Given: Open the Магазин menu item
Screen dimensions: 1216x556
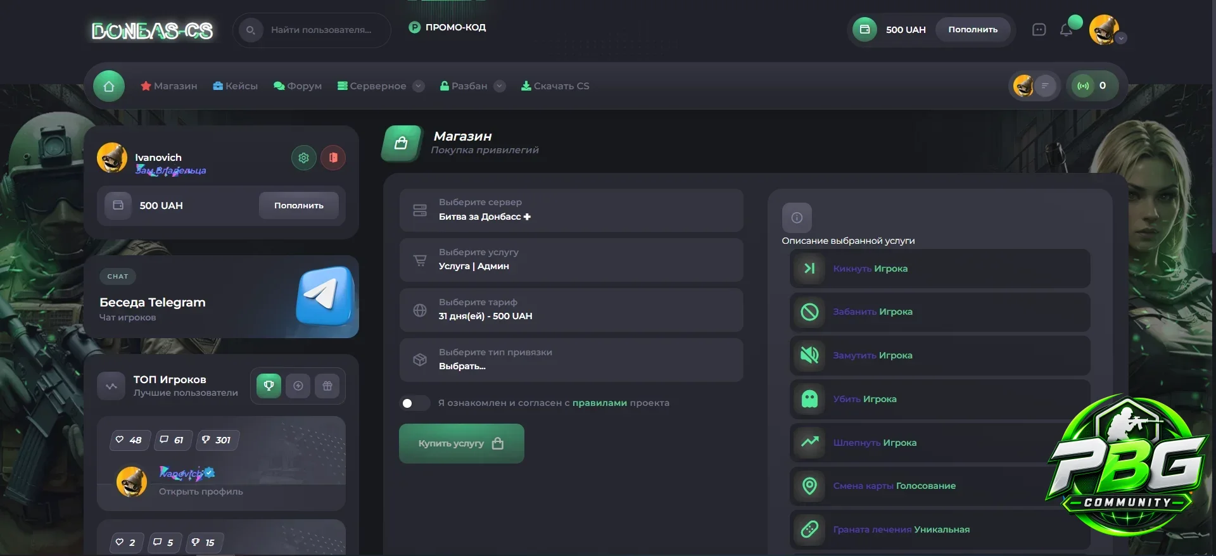Looking at the screenshot, I should tap(169, 86).
